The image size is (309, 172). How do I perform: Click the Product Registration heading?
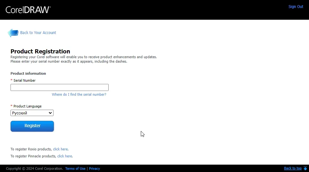40,52
